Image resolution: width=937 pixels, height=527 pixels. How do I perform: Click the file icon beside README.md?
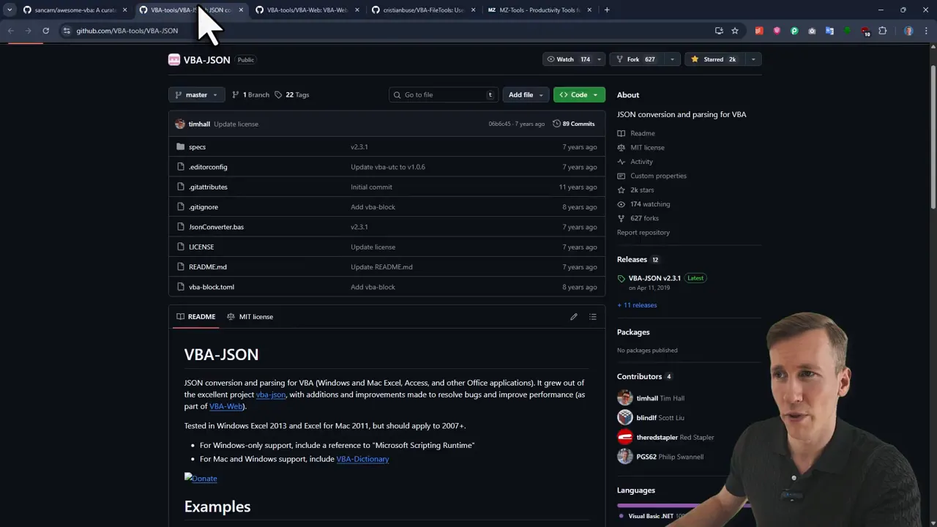(181, 267)
